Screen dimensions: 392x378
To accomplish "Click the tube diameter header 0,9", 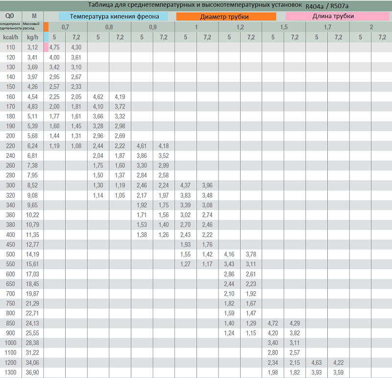I will pyautogui.click(x=153, y=27).
